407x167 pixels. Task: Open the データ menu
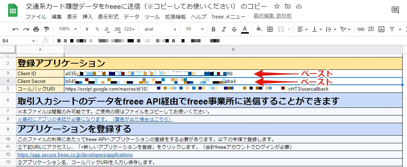coord(131,17)
